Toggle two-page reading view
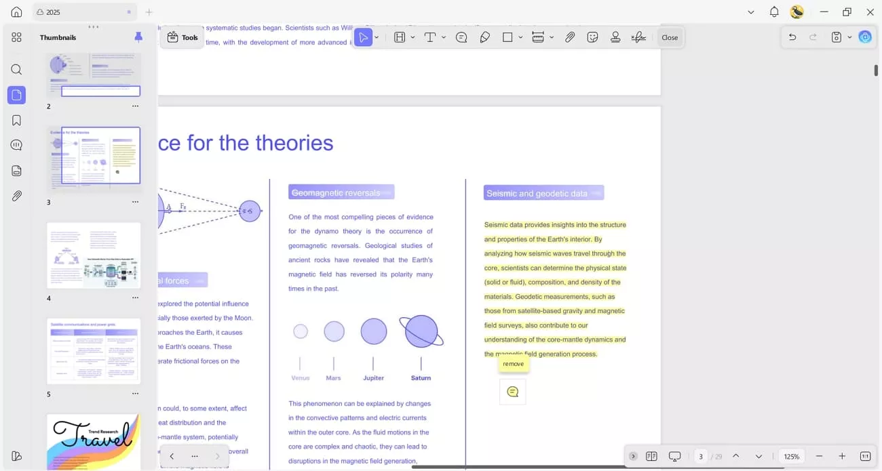Screen dimensions: 882x471 pyautogui.click(x=651, y=456)
